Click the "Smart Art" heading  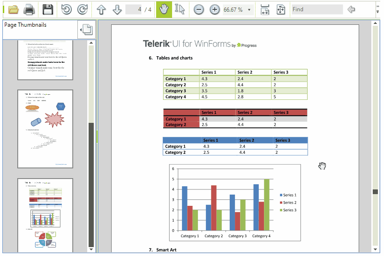click(x=166, y=250)
